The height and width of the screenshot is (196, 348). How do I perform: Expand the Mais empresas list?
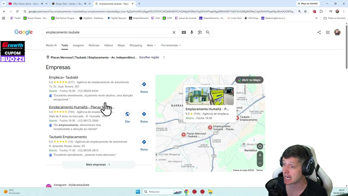[98, 165]
